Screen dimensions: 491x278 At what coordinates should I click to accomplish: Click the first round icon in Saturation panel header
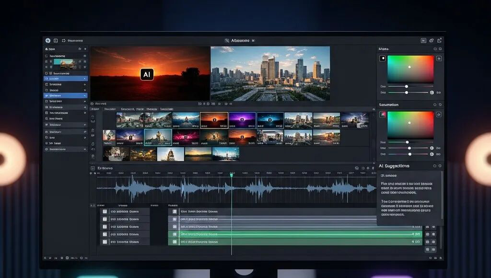coord(435,104)
